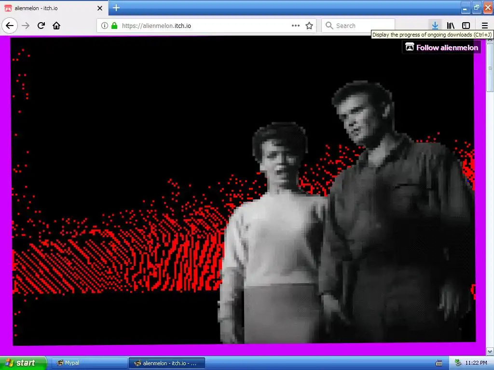Show site information icon in address bar

click(104, 26)
